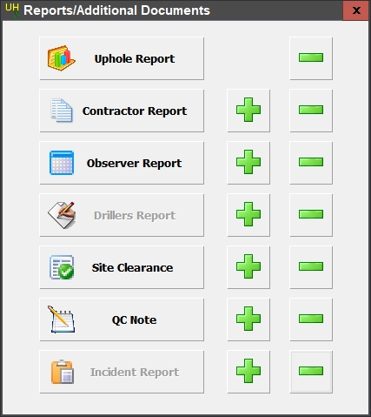Image resolution: width=371 pixels, height=417 pixels.
Task: Remove the Incident Report with minus icon
Action: click(311, 372)
